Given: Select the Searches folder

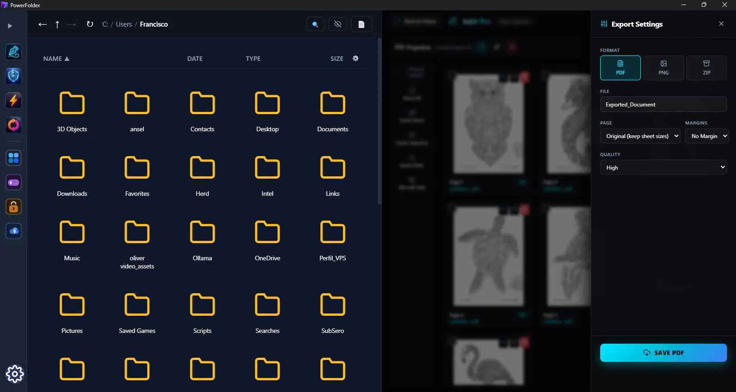Looking at the screenshot, I should tap(267, 314).
